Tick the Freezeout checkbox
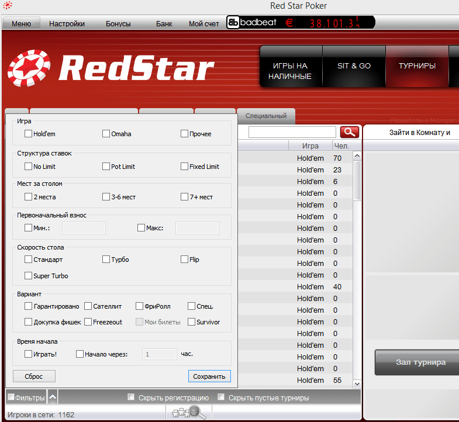 [x=88, y=322]
